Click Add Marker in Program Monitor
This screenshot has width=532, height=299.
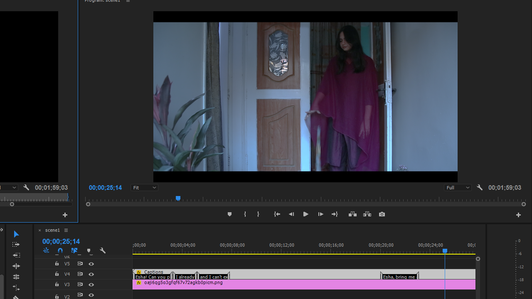tap(229, 214)
